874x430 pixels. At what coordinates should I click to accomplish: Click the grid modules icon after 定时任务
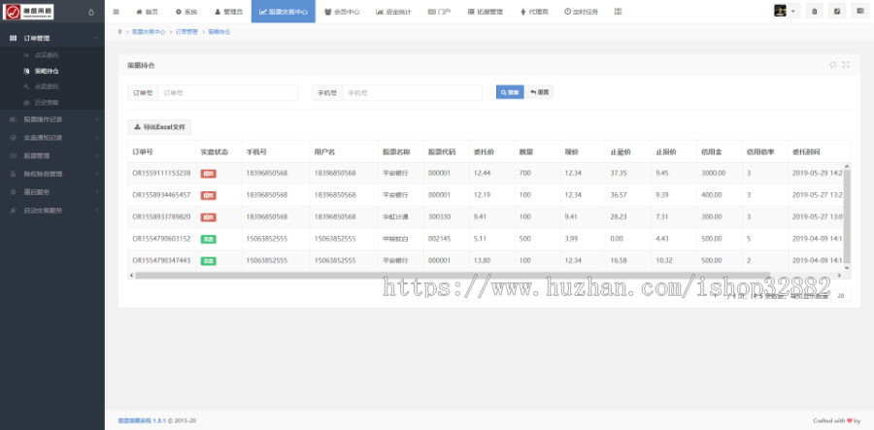tap(619, 12)
